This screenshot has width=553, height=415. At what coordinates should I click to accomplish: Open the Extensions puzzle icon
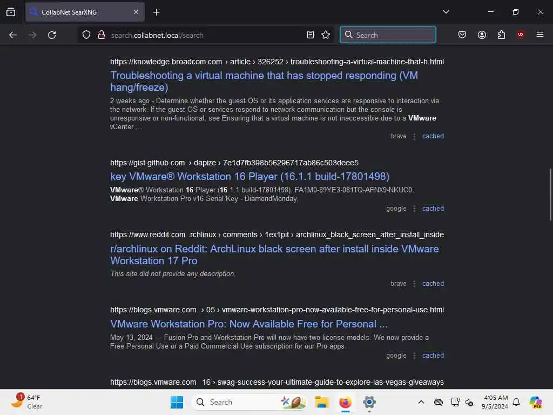click(x=501, y=35)
